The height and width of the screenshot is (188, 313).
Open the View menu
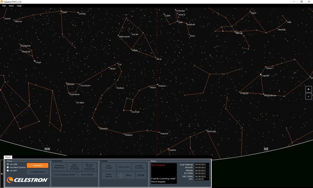pyautogui.click(x=11, y=6)
